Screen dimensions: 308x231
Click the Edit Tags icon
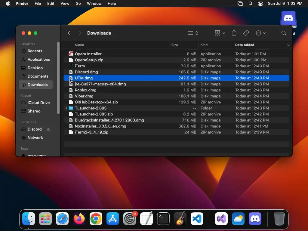coord(246,33)
